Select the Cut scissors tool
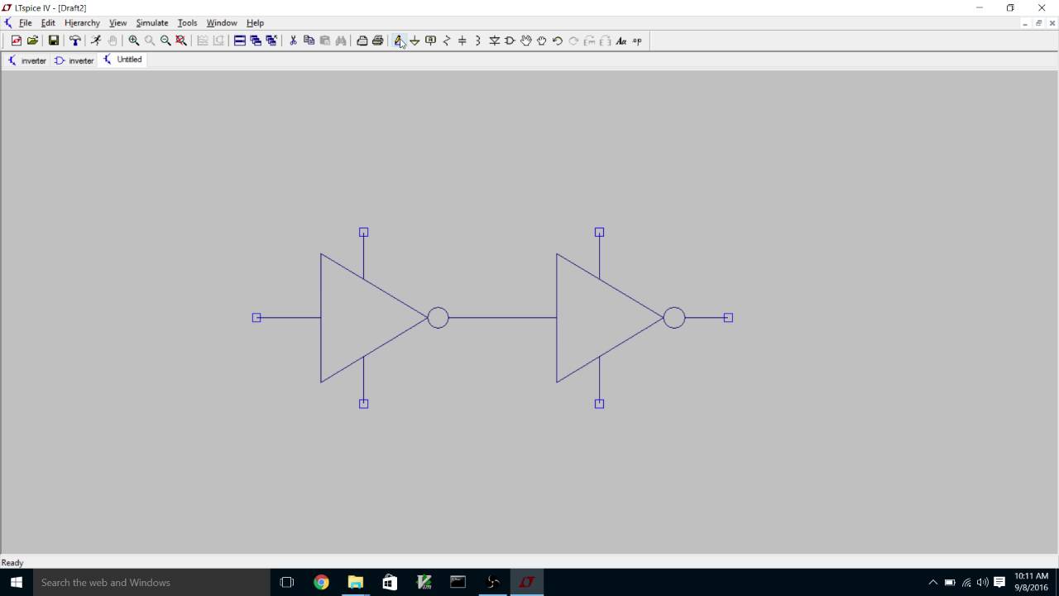The image size is (1059, 596). coord(293,41)
